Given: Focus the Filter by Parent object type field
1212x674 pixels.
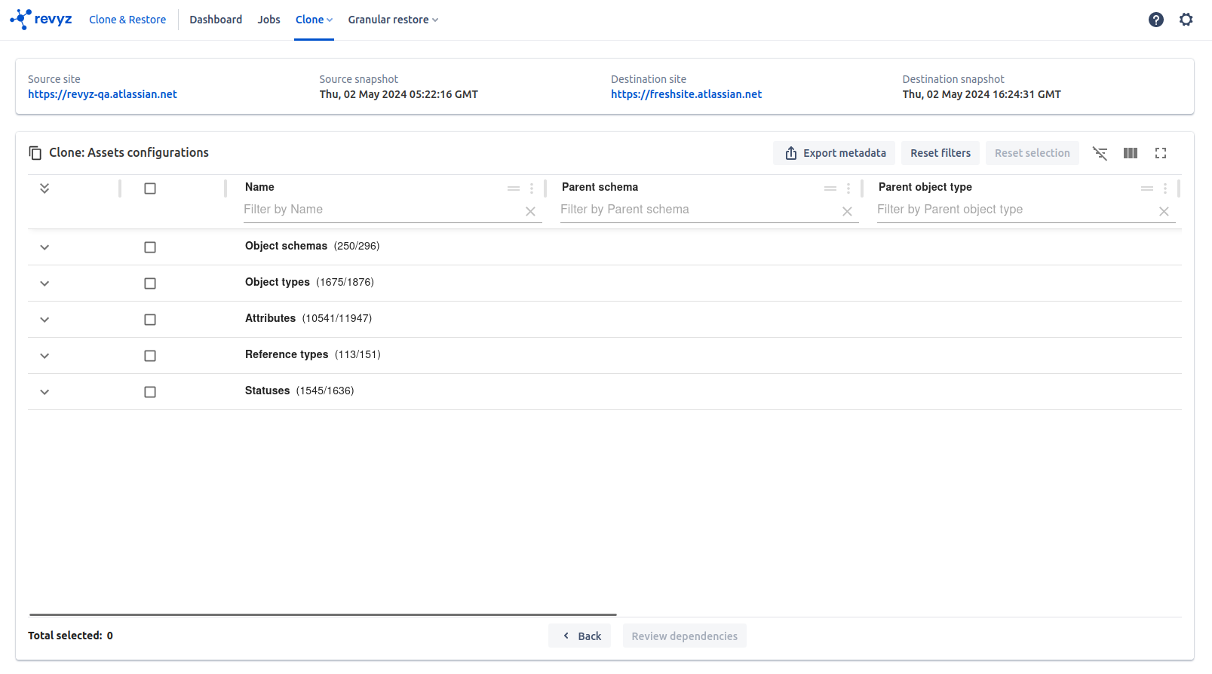Looking at the screenshot, I should (x=1017, y=210).
